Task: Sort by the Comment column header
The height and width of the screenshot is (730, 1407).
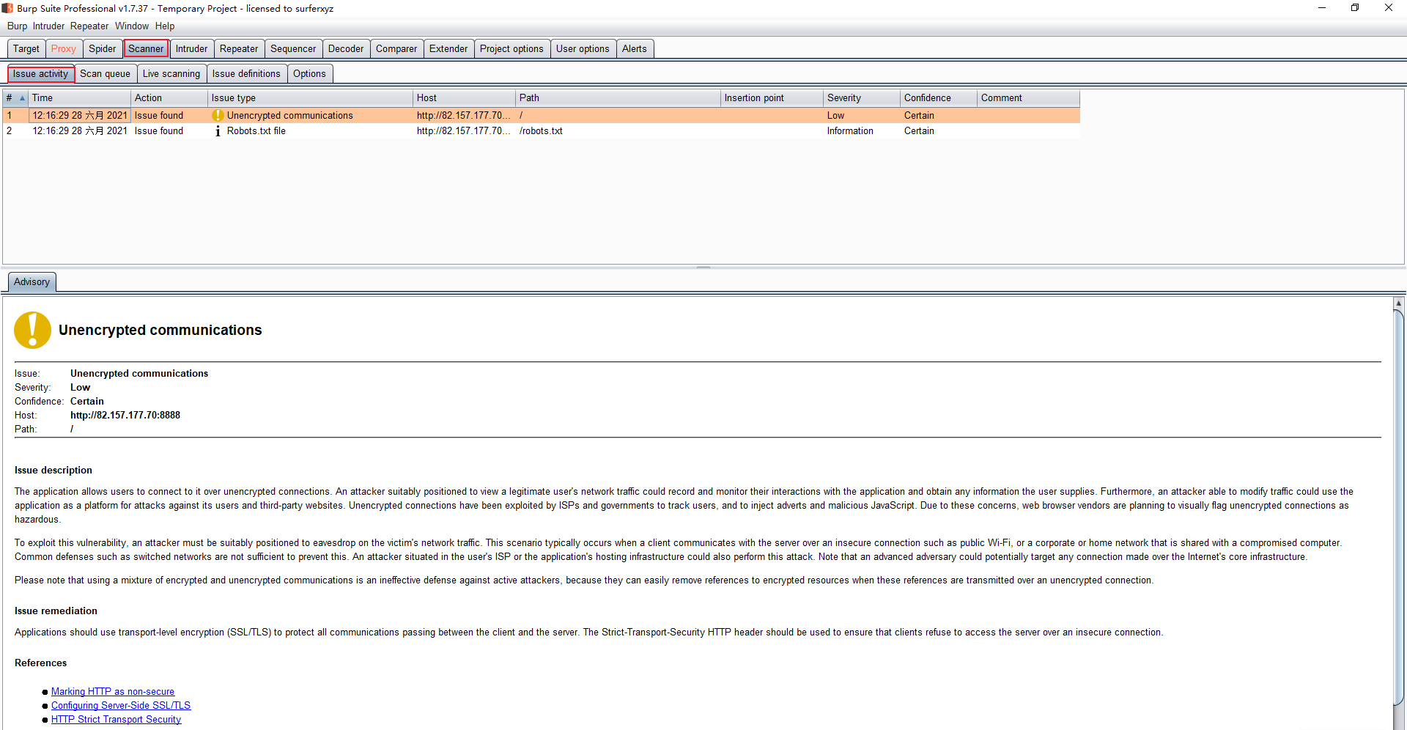Action: pyautogui.click(x=1028, y=98)
